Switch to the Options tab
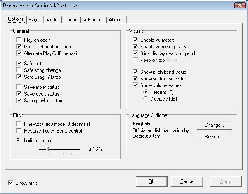Viewport: 248px width, 194px height. click(16, 19)
